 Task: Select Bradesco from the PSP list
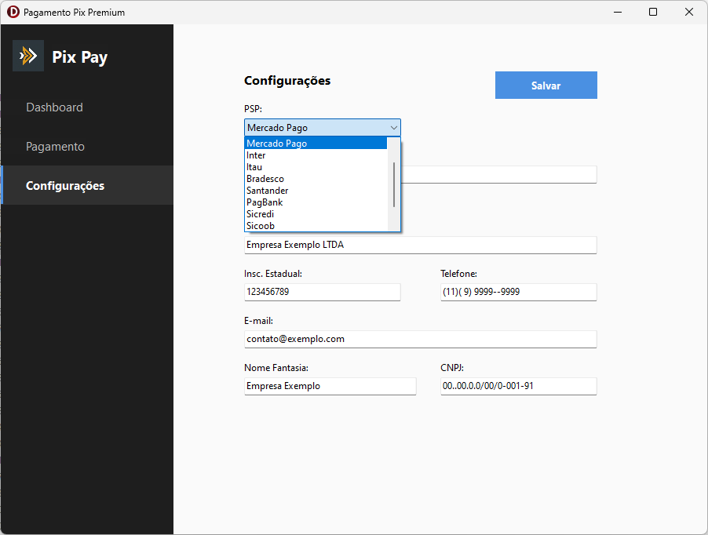(x=316, y=179)
